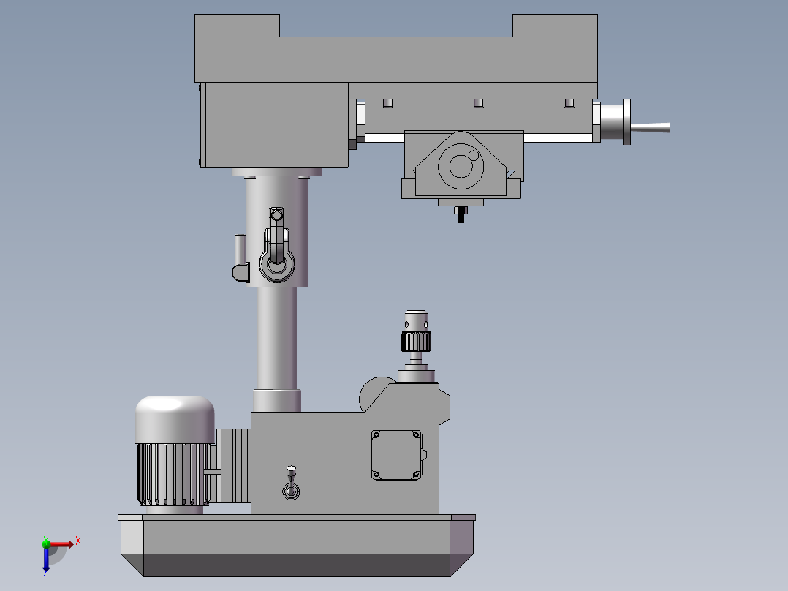Select the dark base tray bottom
The height and width of the screenshot is (591, 788).
tap(297, 565)
